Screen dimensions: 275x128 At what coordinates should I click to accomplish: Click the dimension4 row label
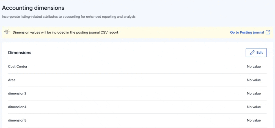[x=17, y=107]
